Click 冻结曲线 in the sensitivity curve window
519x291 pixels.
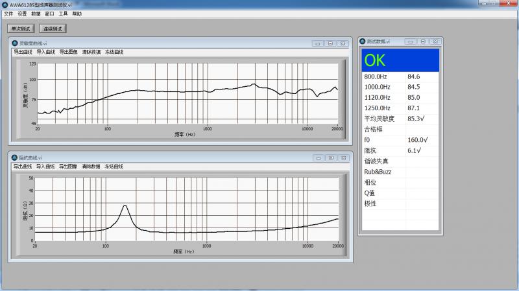pyautogui.click(x=114, y=52)
